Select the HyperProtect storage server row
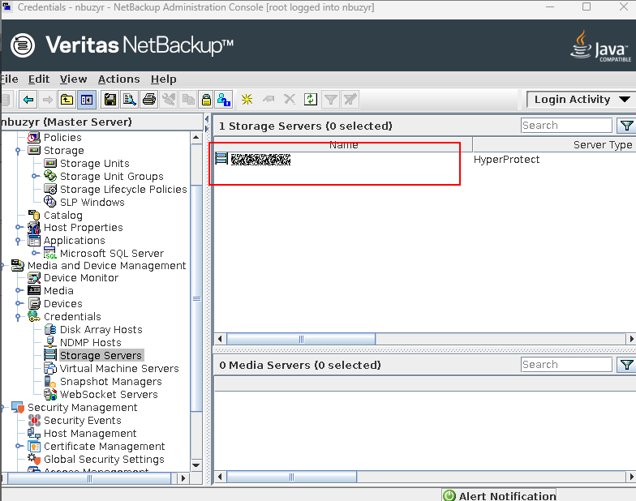Viewport: 636px width, 501px height. (x=425, y=159)
